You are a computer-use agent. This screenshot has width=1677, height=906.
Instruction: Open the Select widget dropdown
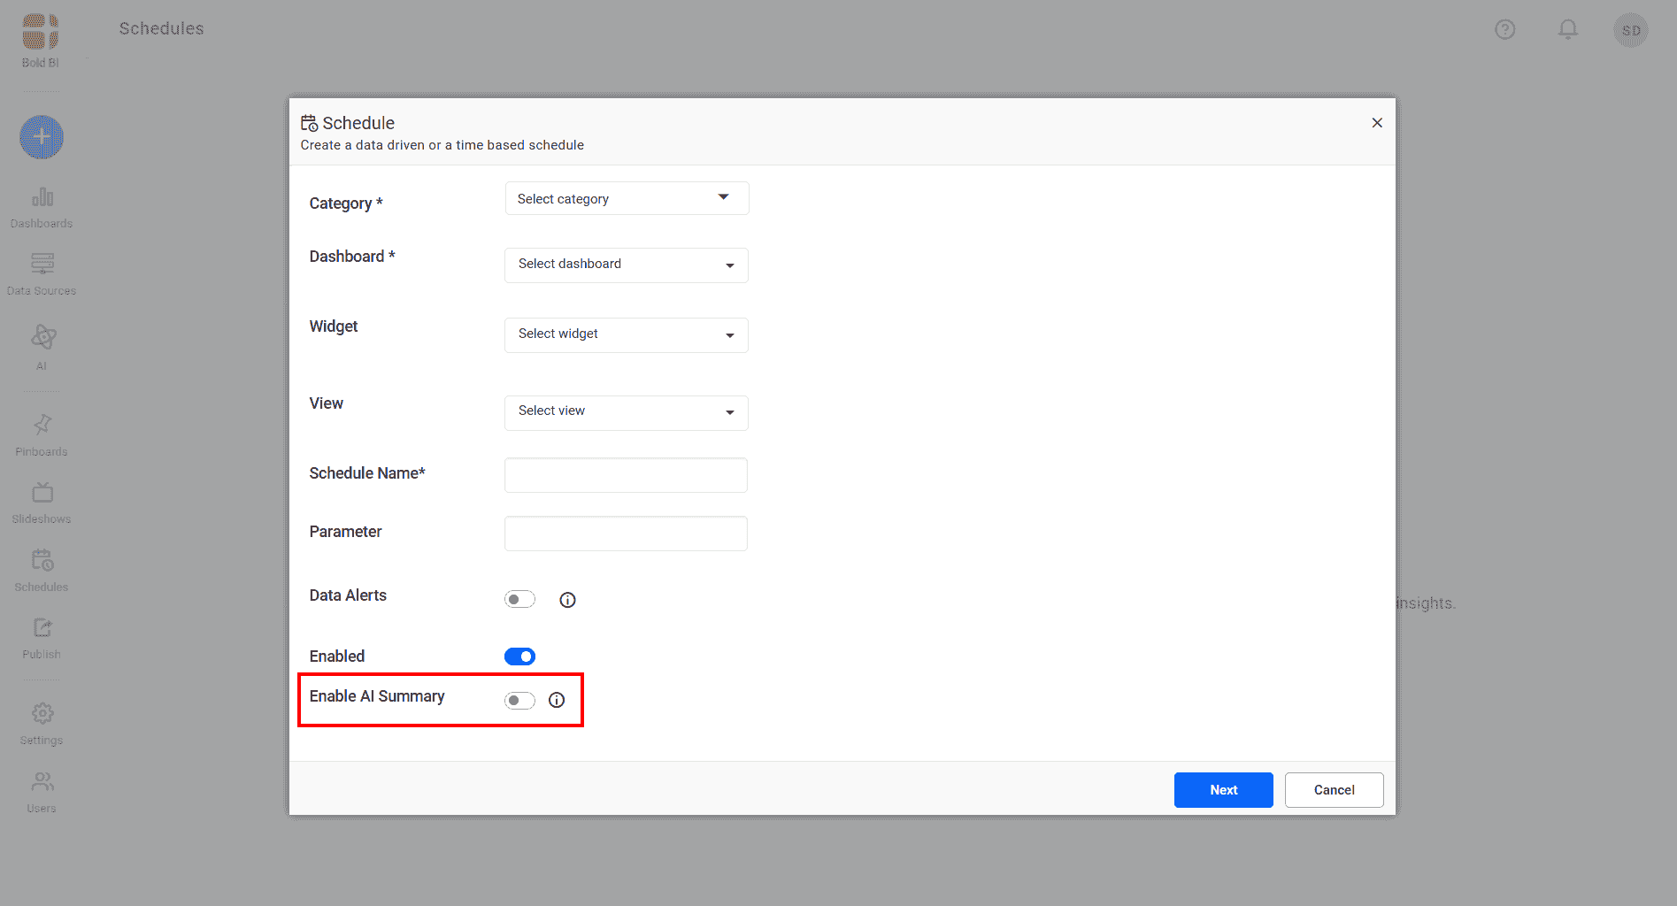(627, 334)
